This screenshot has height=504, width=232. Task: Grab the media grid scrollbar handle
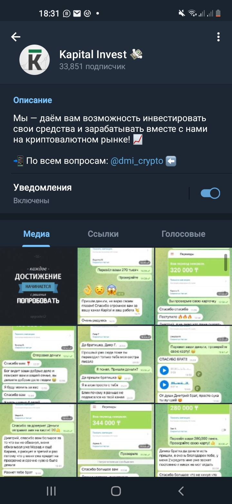[x=226, y=262]
